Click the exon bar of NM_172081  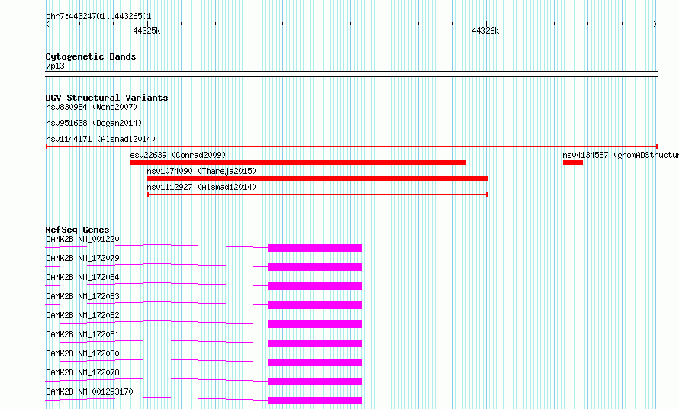point(315,343)
